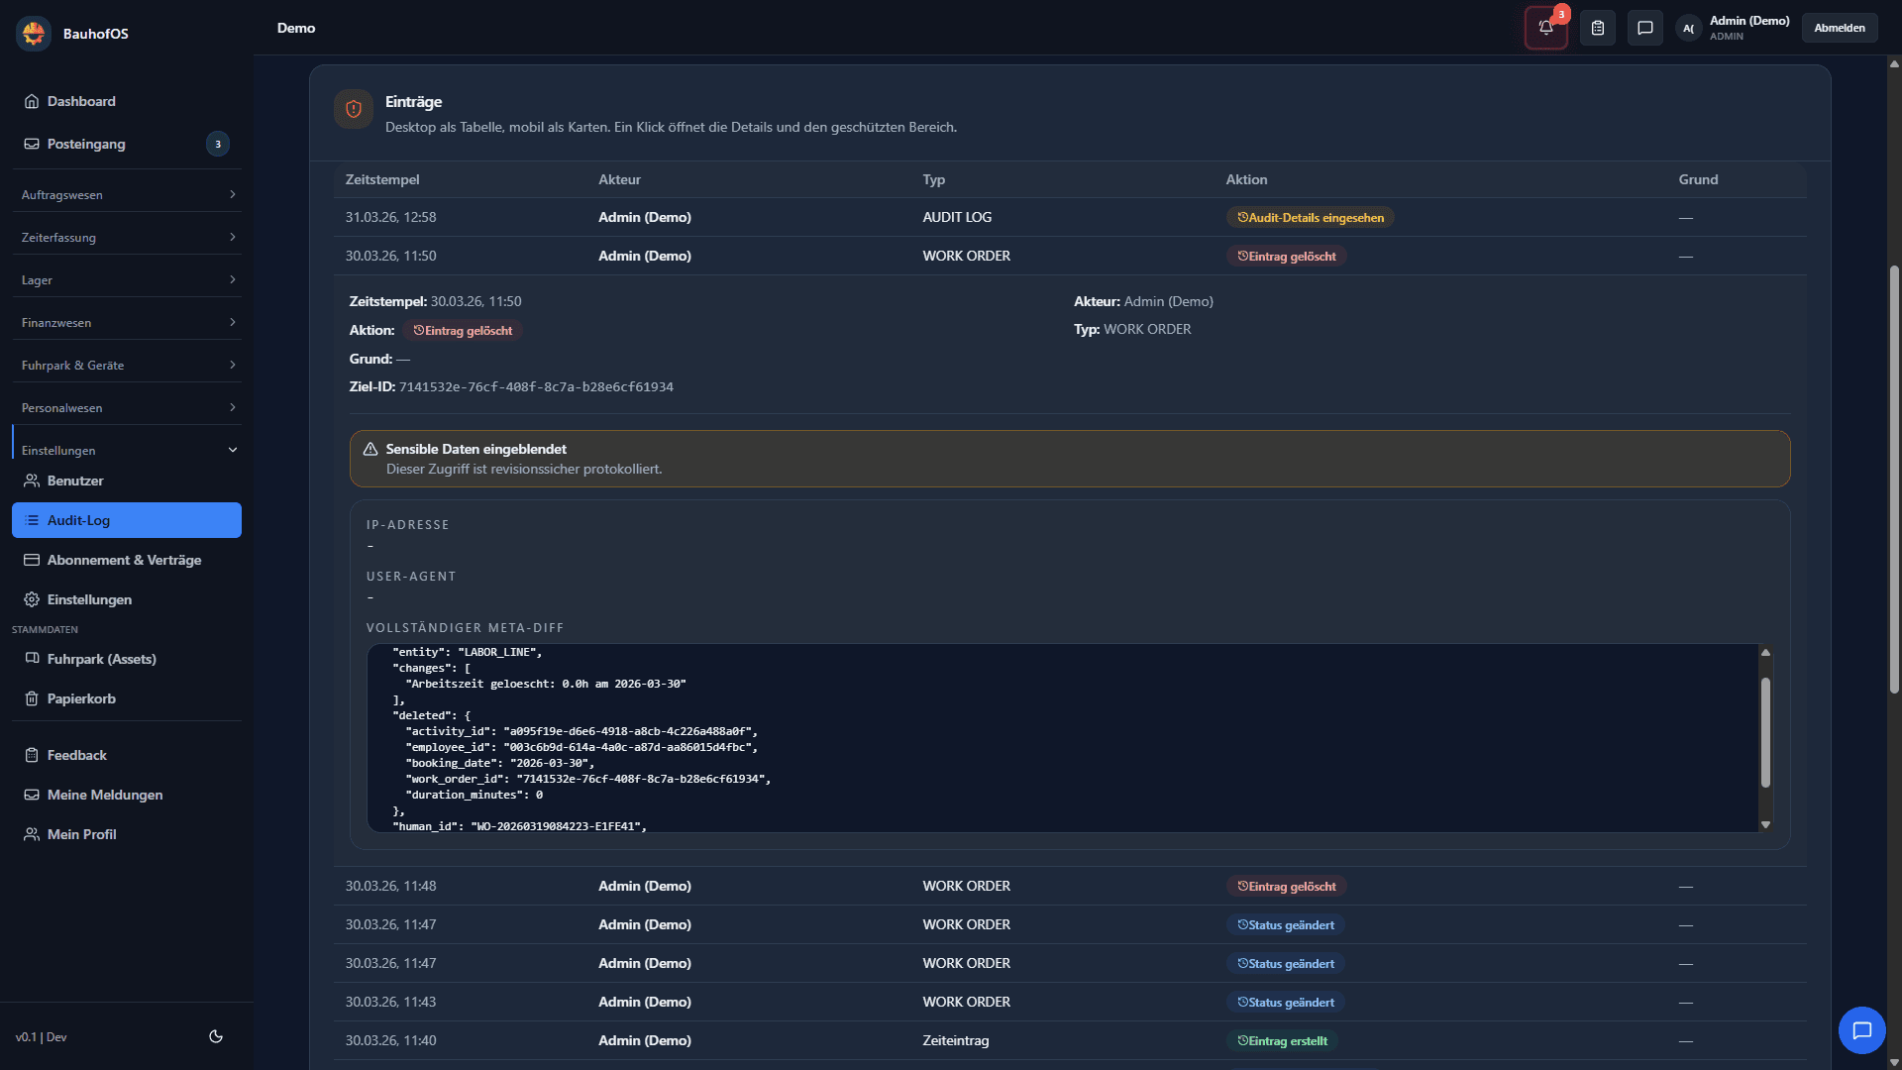The height and width of the screenshot is (1070, 1902).
Task: Click the Typ column header
Action: [933, 179]
